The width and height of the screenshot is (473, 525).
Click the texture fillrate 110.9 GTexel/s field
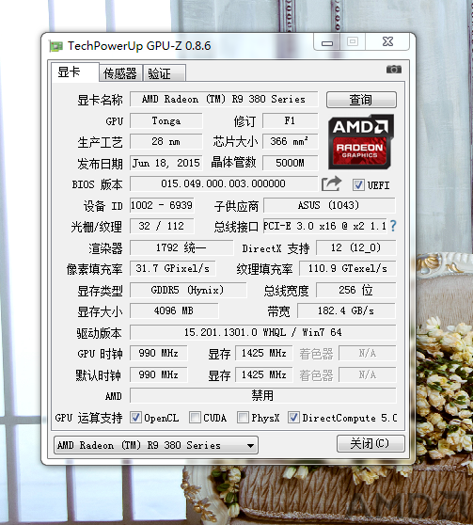point(348,268)
